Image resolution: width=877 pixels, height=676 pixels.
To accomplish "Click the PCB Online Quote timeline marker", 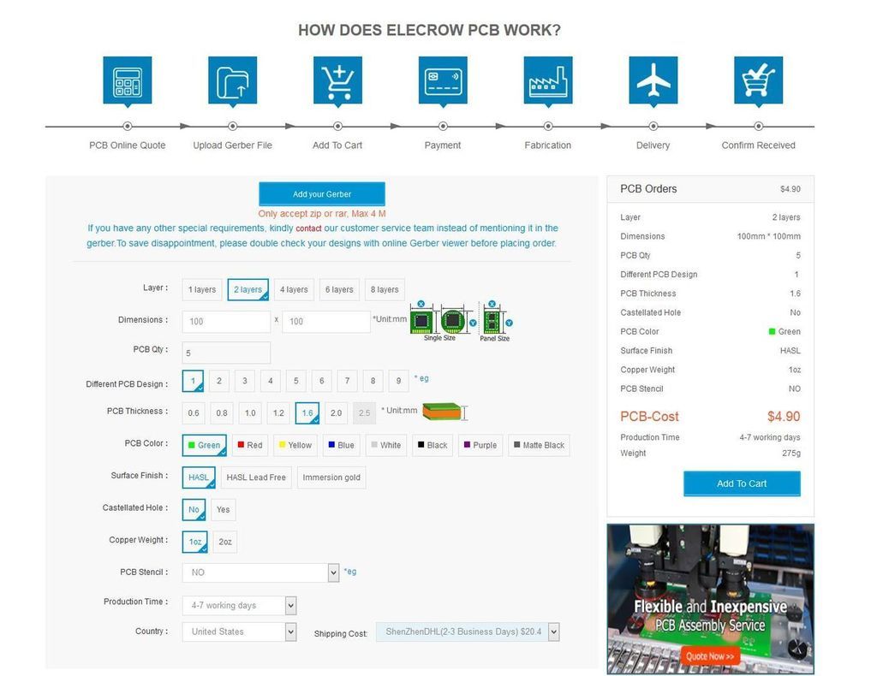I will pyautogui.click(x=128, y=127).
